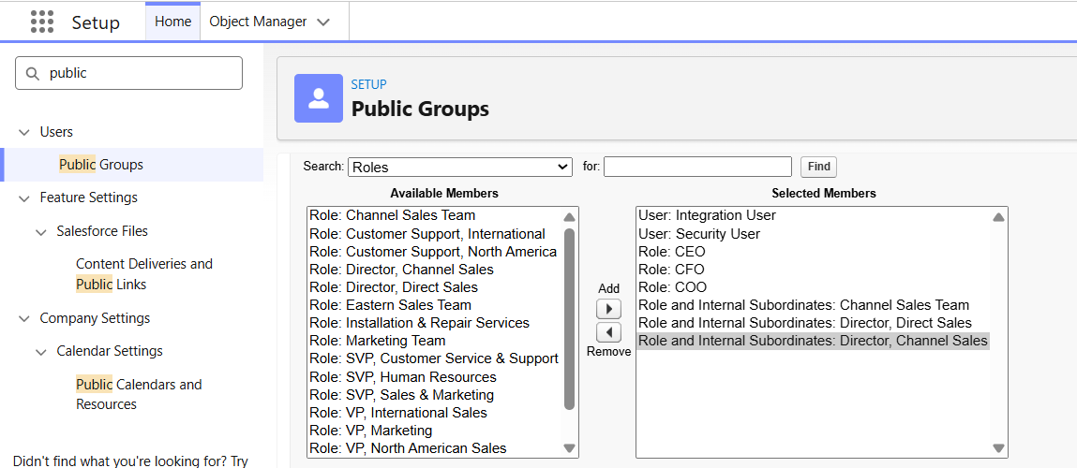Select Role: SVP, Customer Service & Support
The height and width of the screenshot is (468, 1077).
(x=435, y=358)
